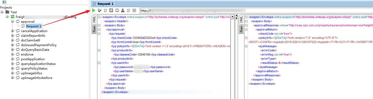Collapse soapenv:Envelope in request XML
373x99 pixels.
pos(99,17)
